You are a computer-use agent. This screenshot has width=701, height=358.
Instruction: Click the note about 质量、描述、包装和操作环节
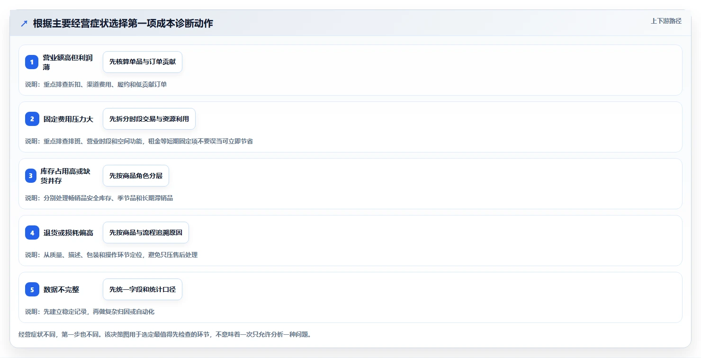[x=111, y=255]
